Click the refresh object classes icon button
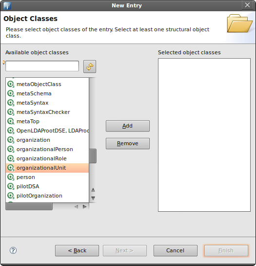Screen dimensions: 256x266 coord(90,66)
